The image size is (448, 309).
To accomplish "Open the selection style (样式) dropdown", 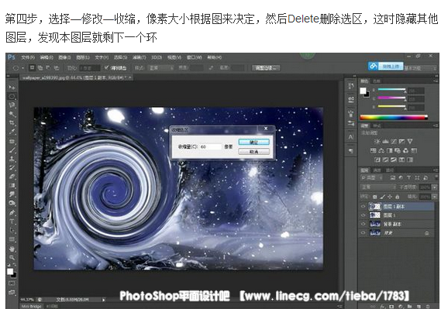I will (161, 68).
